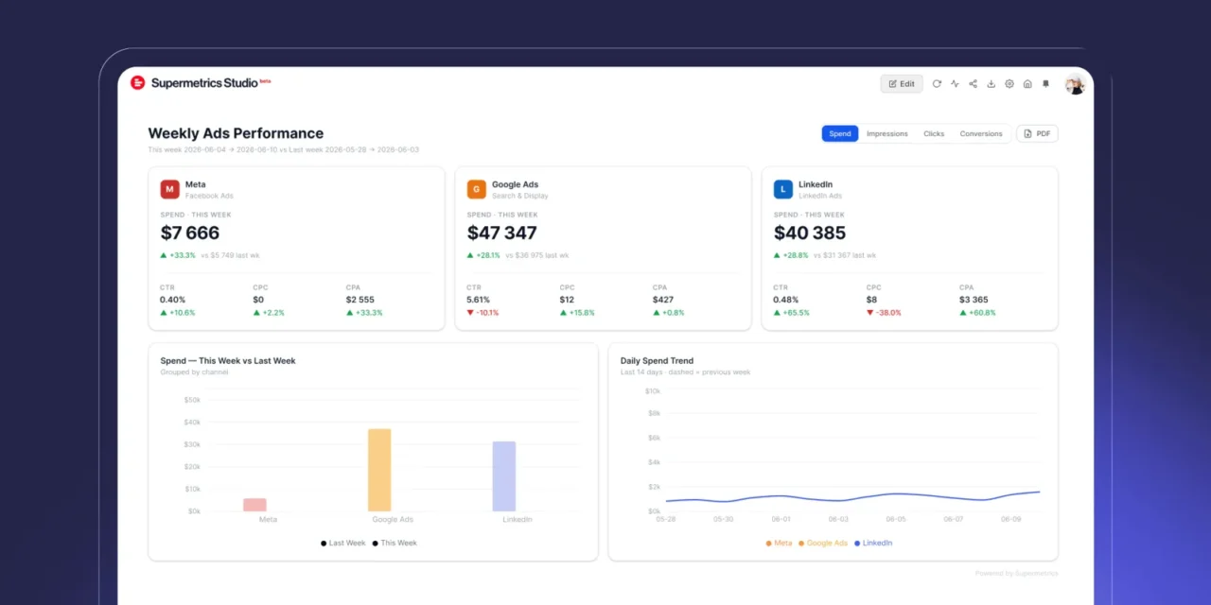The height and width of the screenshot is (605, 1211).
Task: Open the settings gear icon
Action: pyautogui.click(x=1009, y=83)
